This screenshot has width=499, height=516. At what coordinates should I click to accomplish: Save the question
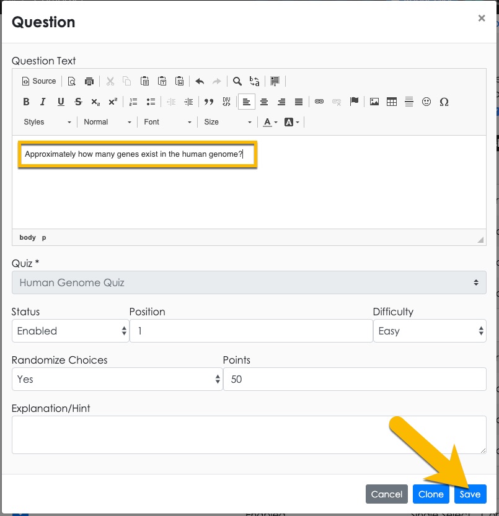pyautogui.click(x=470, y=494)
